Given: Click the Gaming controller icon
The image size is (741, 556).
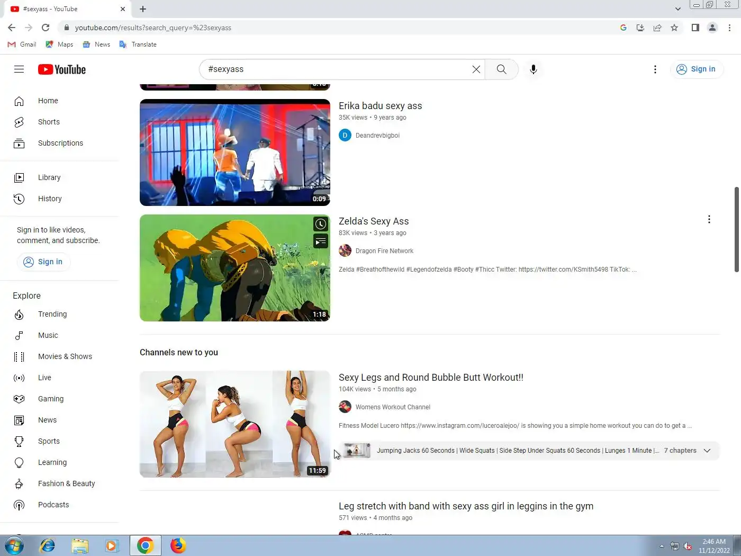Looking at the screenshot, I should [19, 399].
